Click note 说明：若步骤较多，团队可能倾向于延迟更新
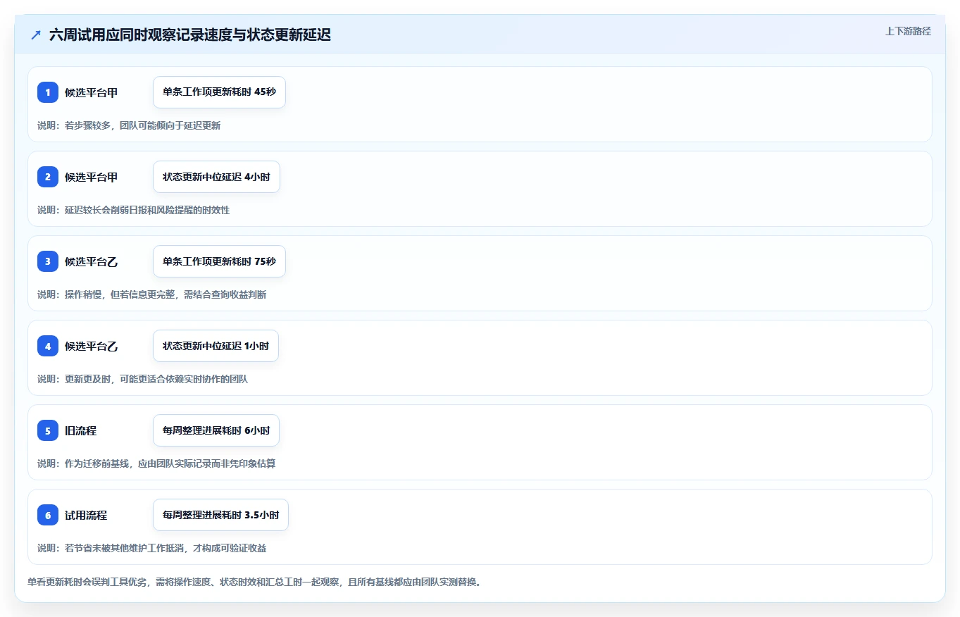960x617 pixels. 129,125
